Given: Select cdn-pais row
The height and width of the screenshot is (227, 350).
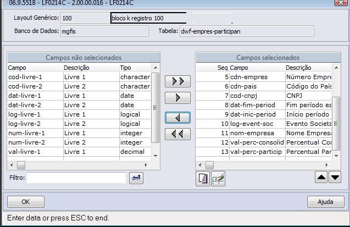Looking at the screenshot, I should click(x=264, y=86).
